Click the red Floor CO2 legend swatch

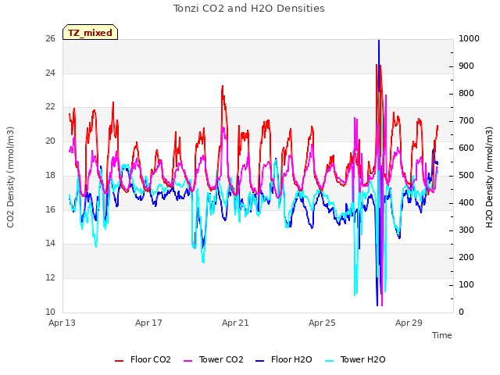pyautogui.click(x=119, y=361)
